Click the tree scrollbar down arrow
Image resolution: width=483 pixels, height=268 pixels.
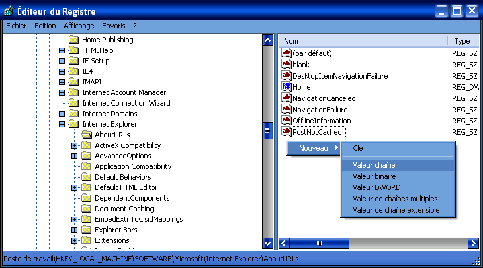(x=268, y=244)
